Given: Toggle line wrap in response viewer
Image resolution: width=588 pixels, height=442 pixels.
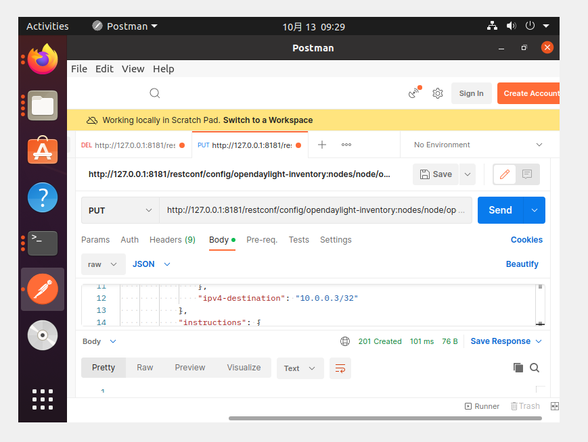Looking at the screenshot, I should (x=340, y=368).
